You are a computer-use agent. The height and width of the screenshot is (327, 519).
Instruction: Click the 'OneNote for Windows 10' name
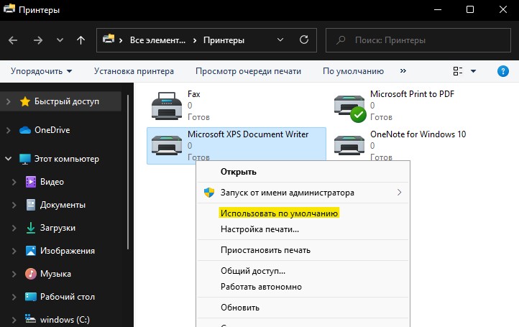(x=418, y=134)
